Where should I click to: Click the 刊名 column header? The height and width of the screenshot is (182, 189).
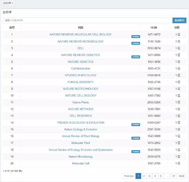(81, 28)
